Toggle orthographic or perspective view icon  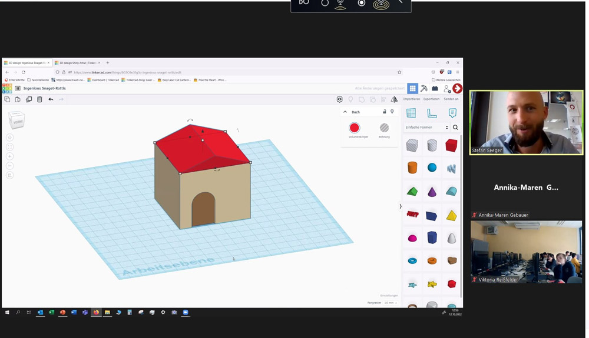point(10,175)
